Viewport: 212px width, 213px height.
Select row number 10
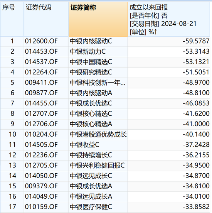[12, 134]
